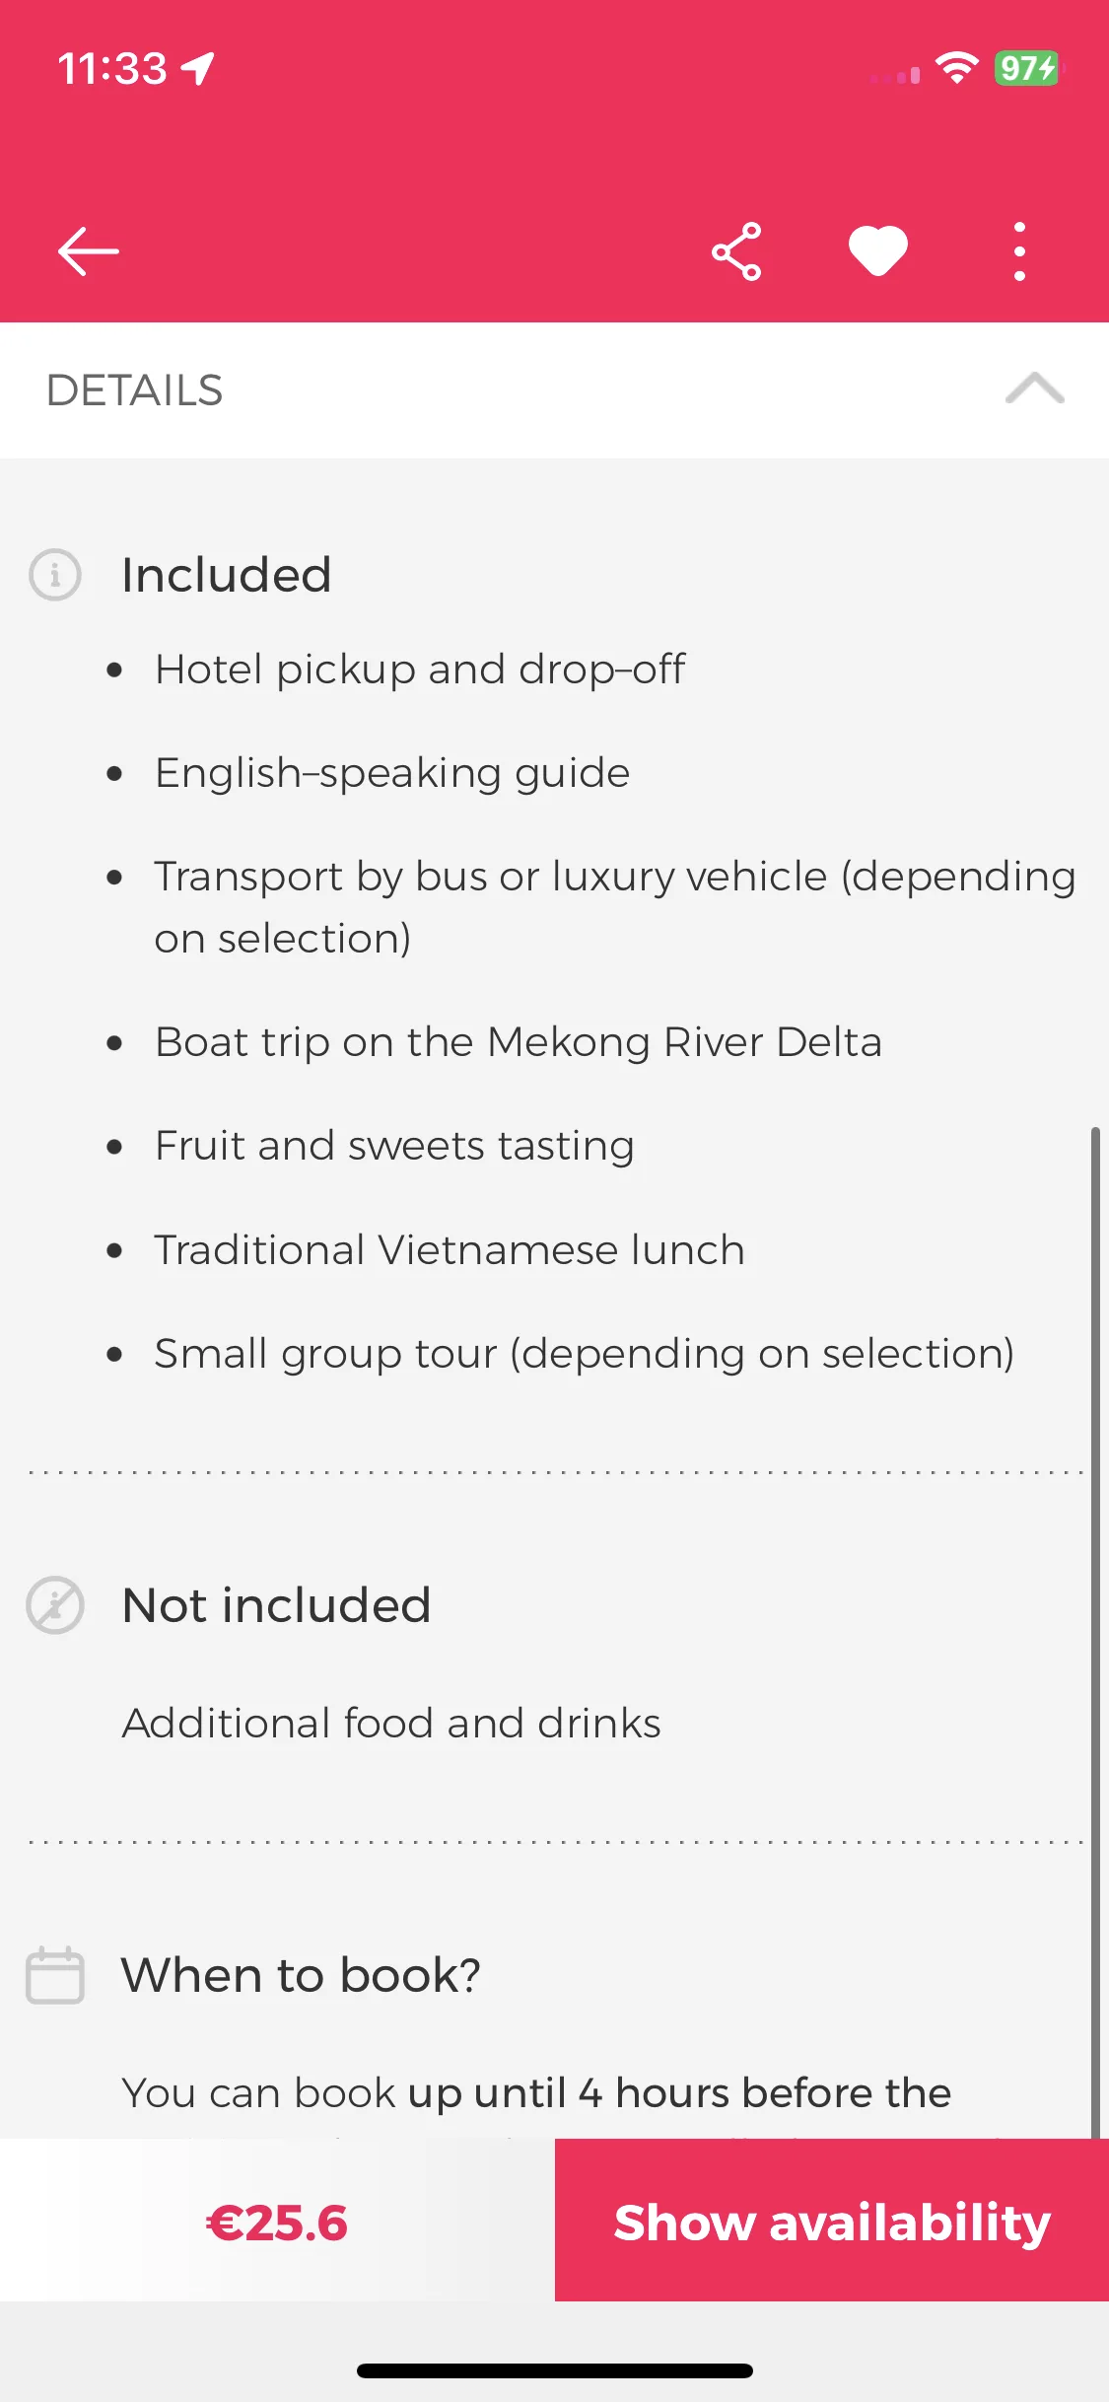Tap the When to book? heading
Viewport: 1109px width, 2402px height.
[x=301, y=1975]
